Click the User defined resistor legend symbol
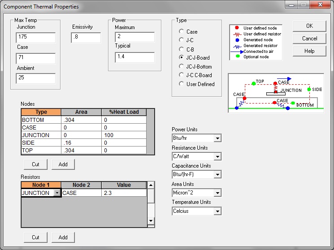 point(237,34)
